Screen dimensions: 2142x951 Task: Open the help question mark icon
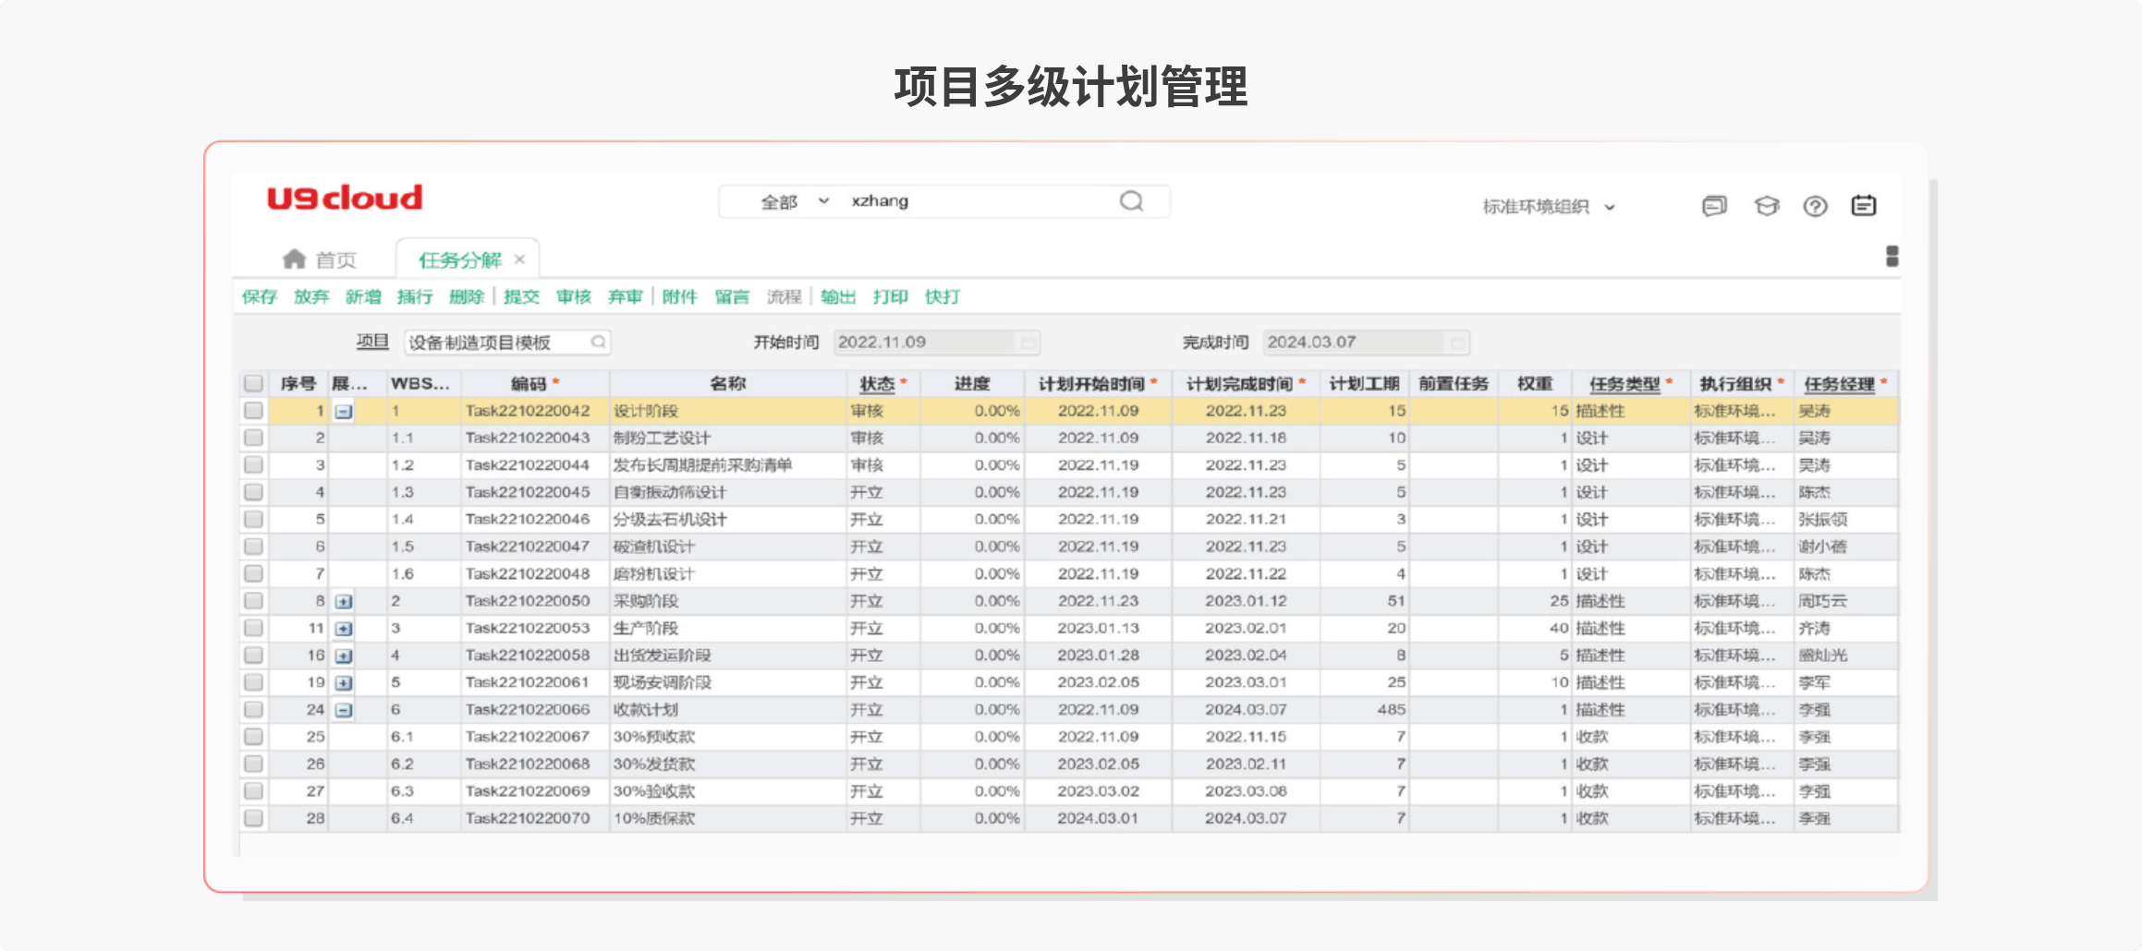(1815, 206)
